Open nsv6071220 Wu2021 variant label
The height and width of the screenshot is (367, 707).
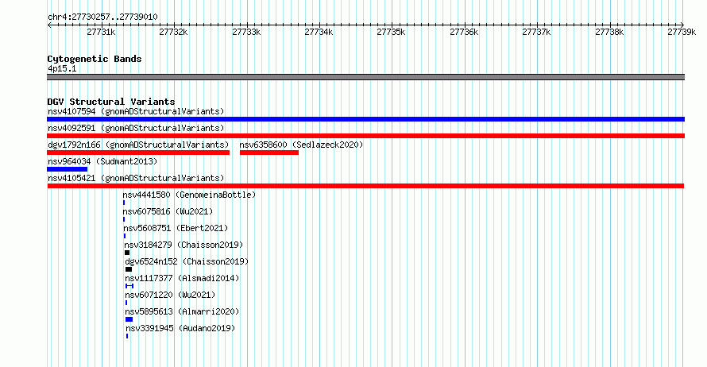click(x=171, y=295)
